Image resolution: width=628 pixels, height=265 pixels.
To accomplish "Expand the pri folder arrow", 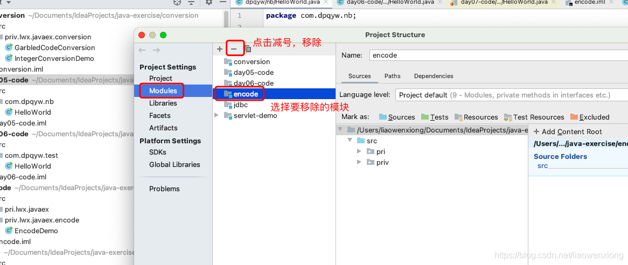I will [359, 151].
